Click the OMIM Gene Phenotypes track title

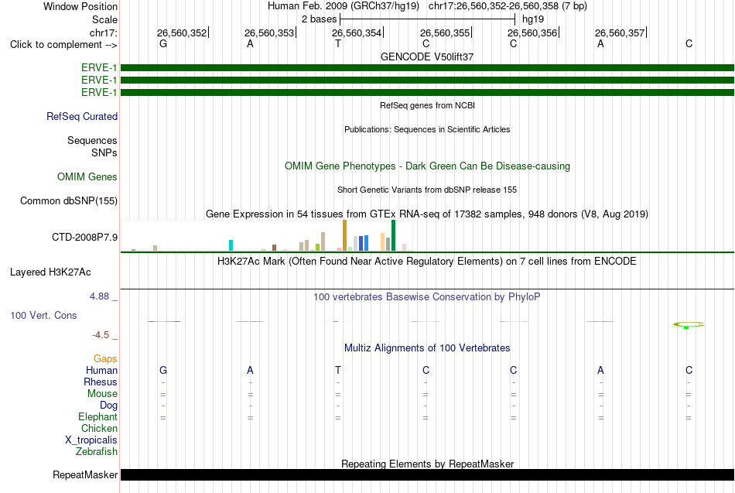[x=428, y=166]
